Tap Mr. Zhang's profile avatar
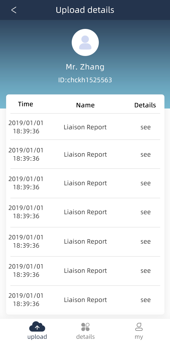 tap(85, 42)
